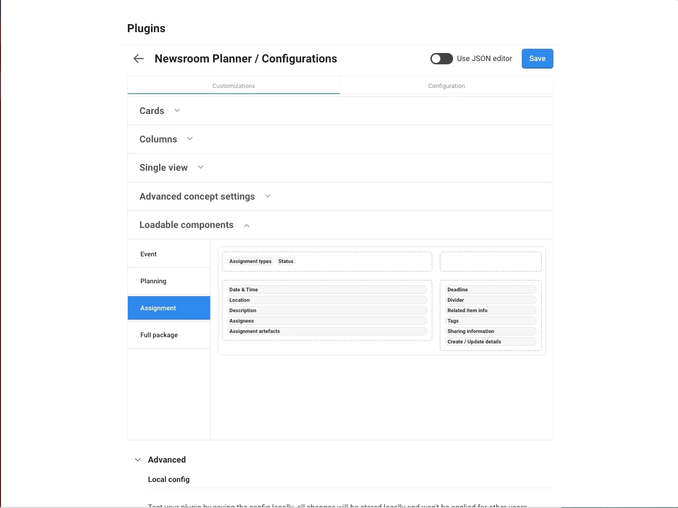Click the Assignment types chip
Image resolution: width=678 pixels, height=508 pixels.
[250, 261]
